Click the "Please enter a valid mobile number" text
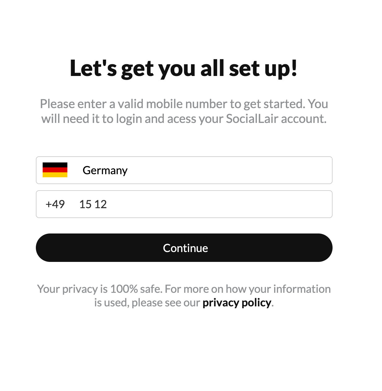The width and height of the screenshot is (382, 391). pyautogui.click(x=134, y=104)
